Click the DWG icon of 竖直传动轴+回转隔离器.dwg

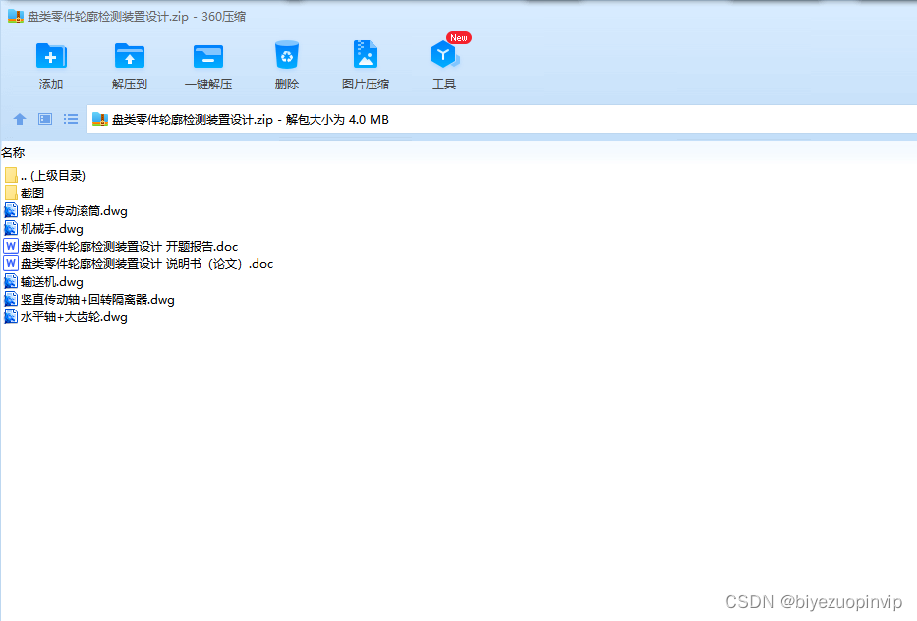[11, 300]
